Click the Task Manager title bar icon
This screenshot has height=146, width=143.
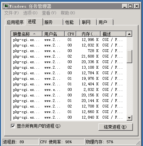[6, 6]
